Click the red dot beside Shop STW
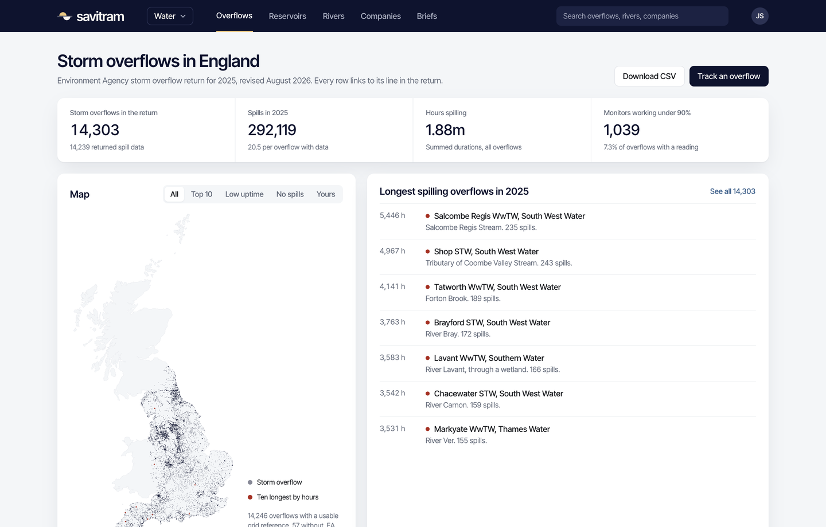Screen dimensions: 826x527 [428, 251]
